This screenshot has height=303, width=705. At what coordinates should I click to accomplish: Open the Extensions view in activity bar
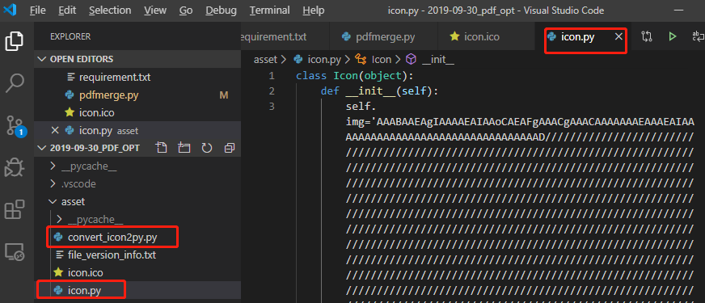tap(15, 209)
